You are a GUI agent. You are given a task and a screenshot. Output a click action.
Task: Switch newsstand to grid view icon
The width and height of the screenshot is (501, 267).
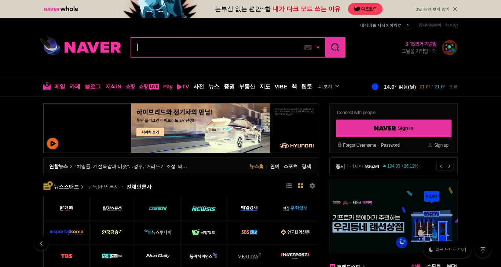click(x=300, y=186)
